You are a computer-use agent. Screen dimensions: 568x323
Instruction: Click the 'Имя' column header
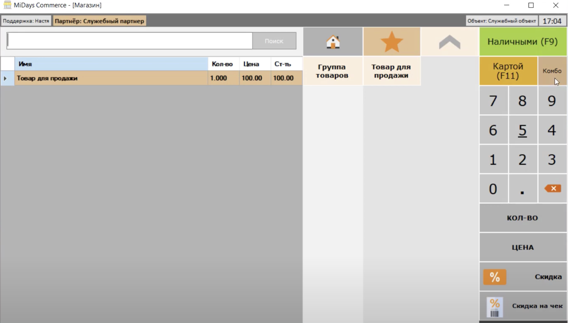111,64
